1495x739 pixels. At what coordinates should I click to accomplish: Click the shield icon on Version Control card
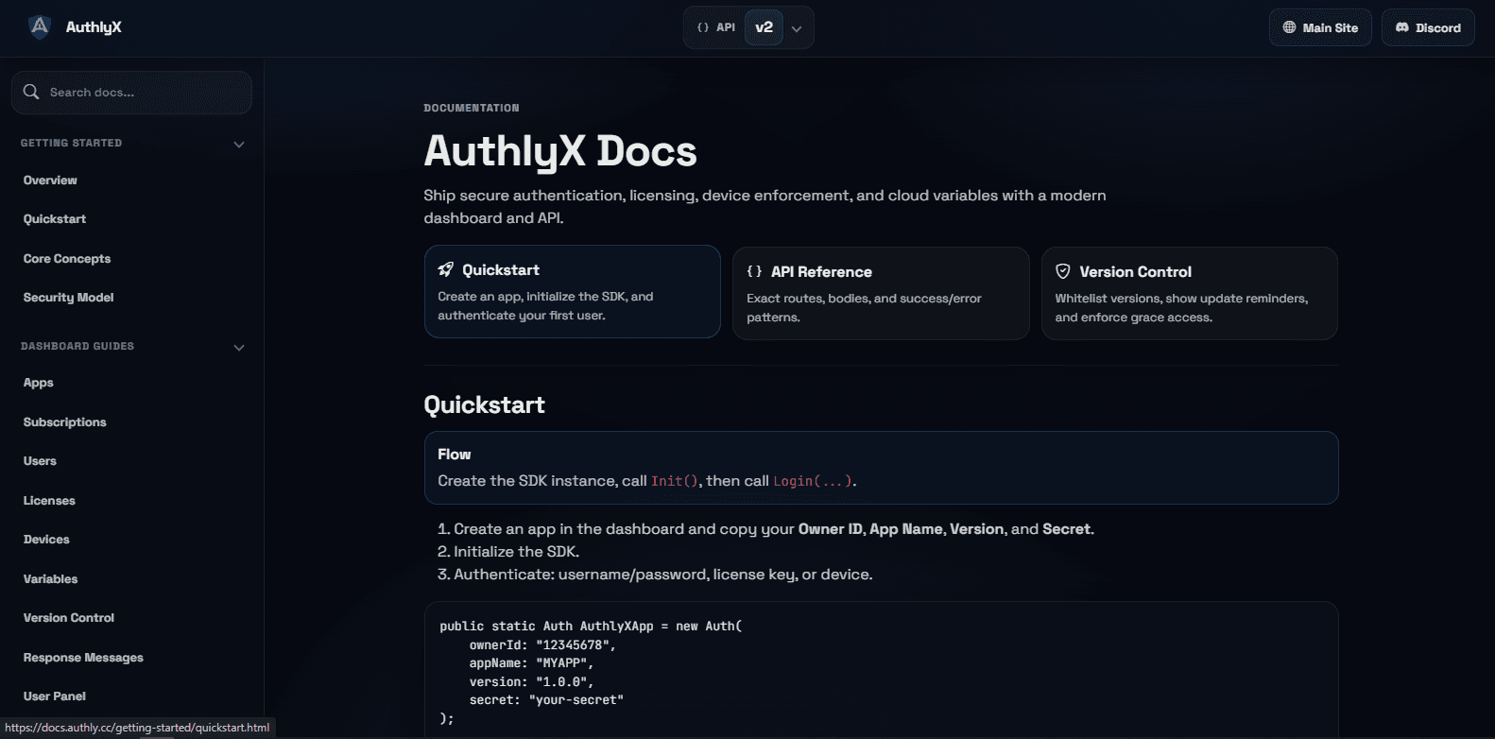[x=1063, y=271]
